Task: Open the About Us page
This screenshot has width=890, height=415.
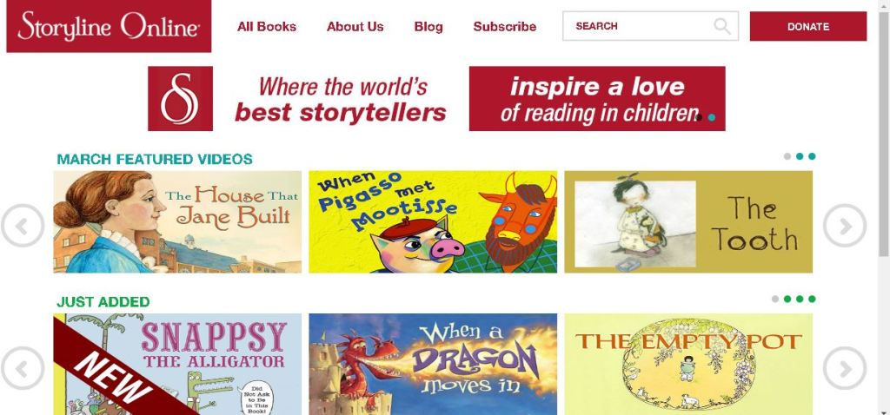Action: [355, 27]
